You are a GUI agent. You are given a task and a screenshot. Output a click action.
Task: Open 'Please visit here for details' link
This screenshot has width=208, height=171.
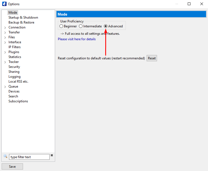click(77, 39)
